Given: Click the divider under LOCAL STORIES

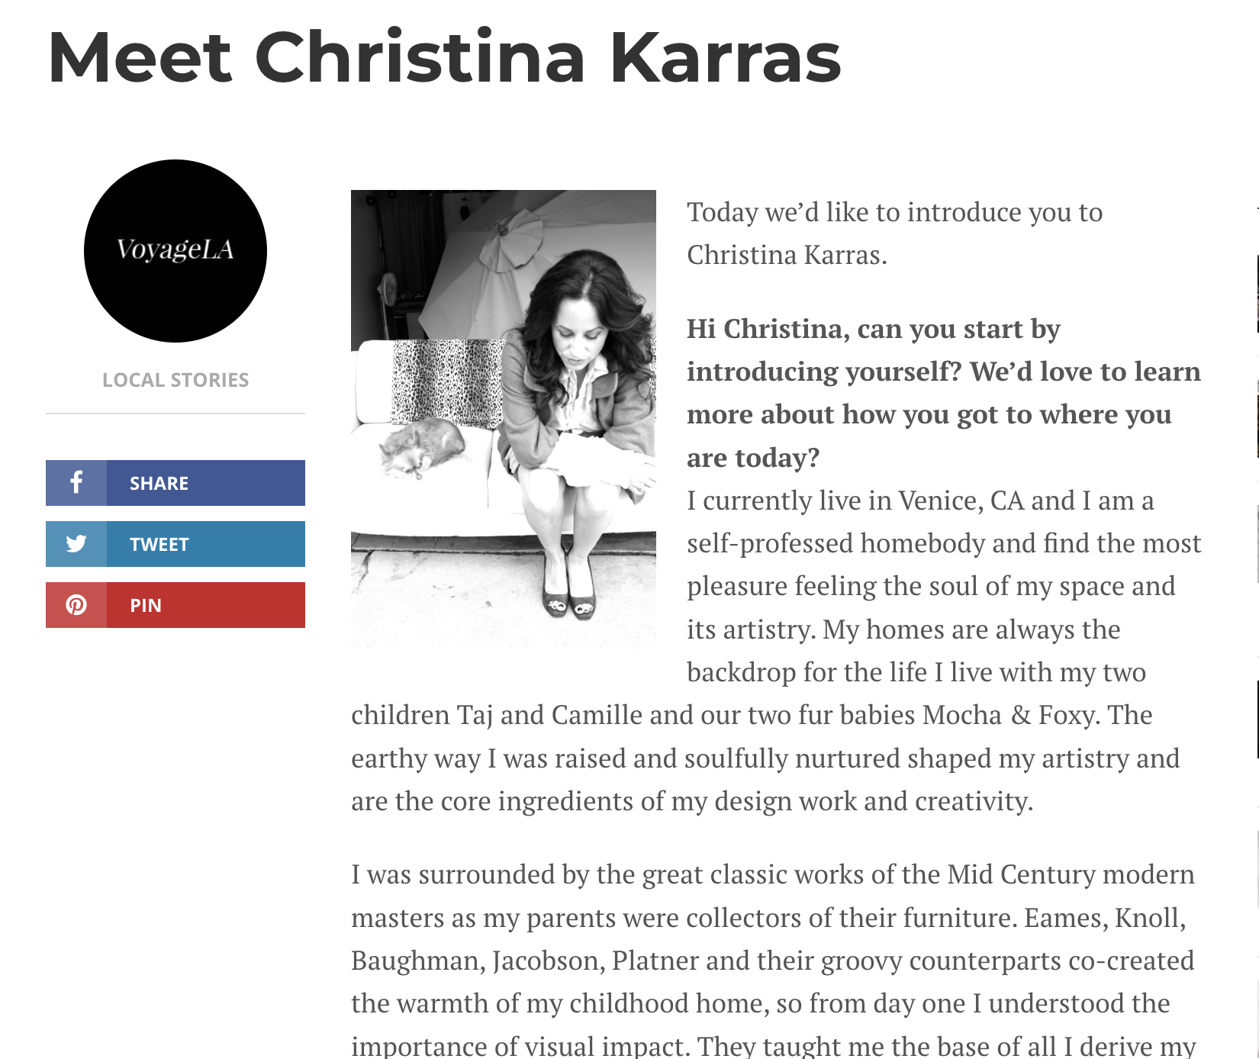Looking at the screenshot, I should [x=175, y=414].
